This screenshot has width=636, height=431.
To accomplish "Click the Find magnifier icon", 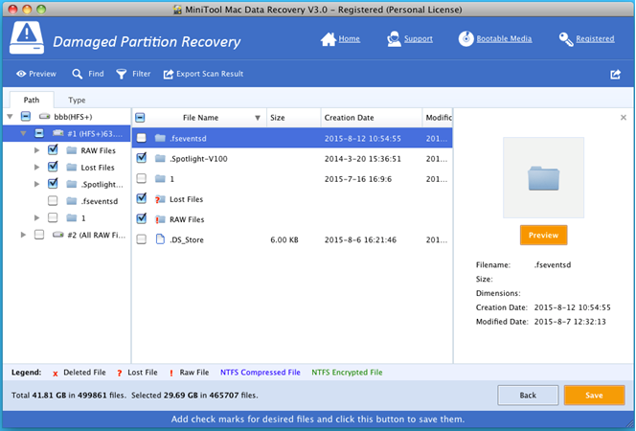I will 77,74.
